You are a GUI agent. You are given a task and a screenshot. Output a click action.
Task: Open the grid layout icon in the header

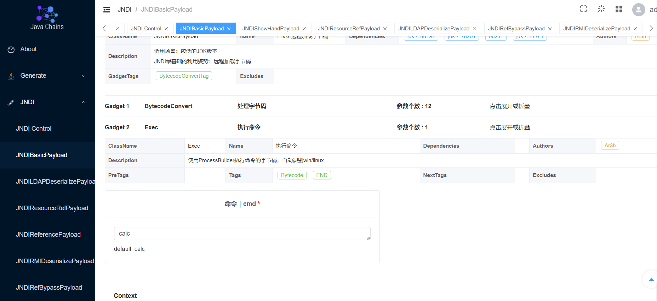click(x=619, y=9)
